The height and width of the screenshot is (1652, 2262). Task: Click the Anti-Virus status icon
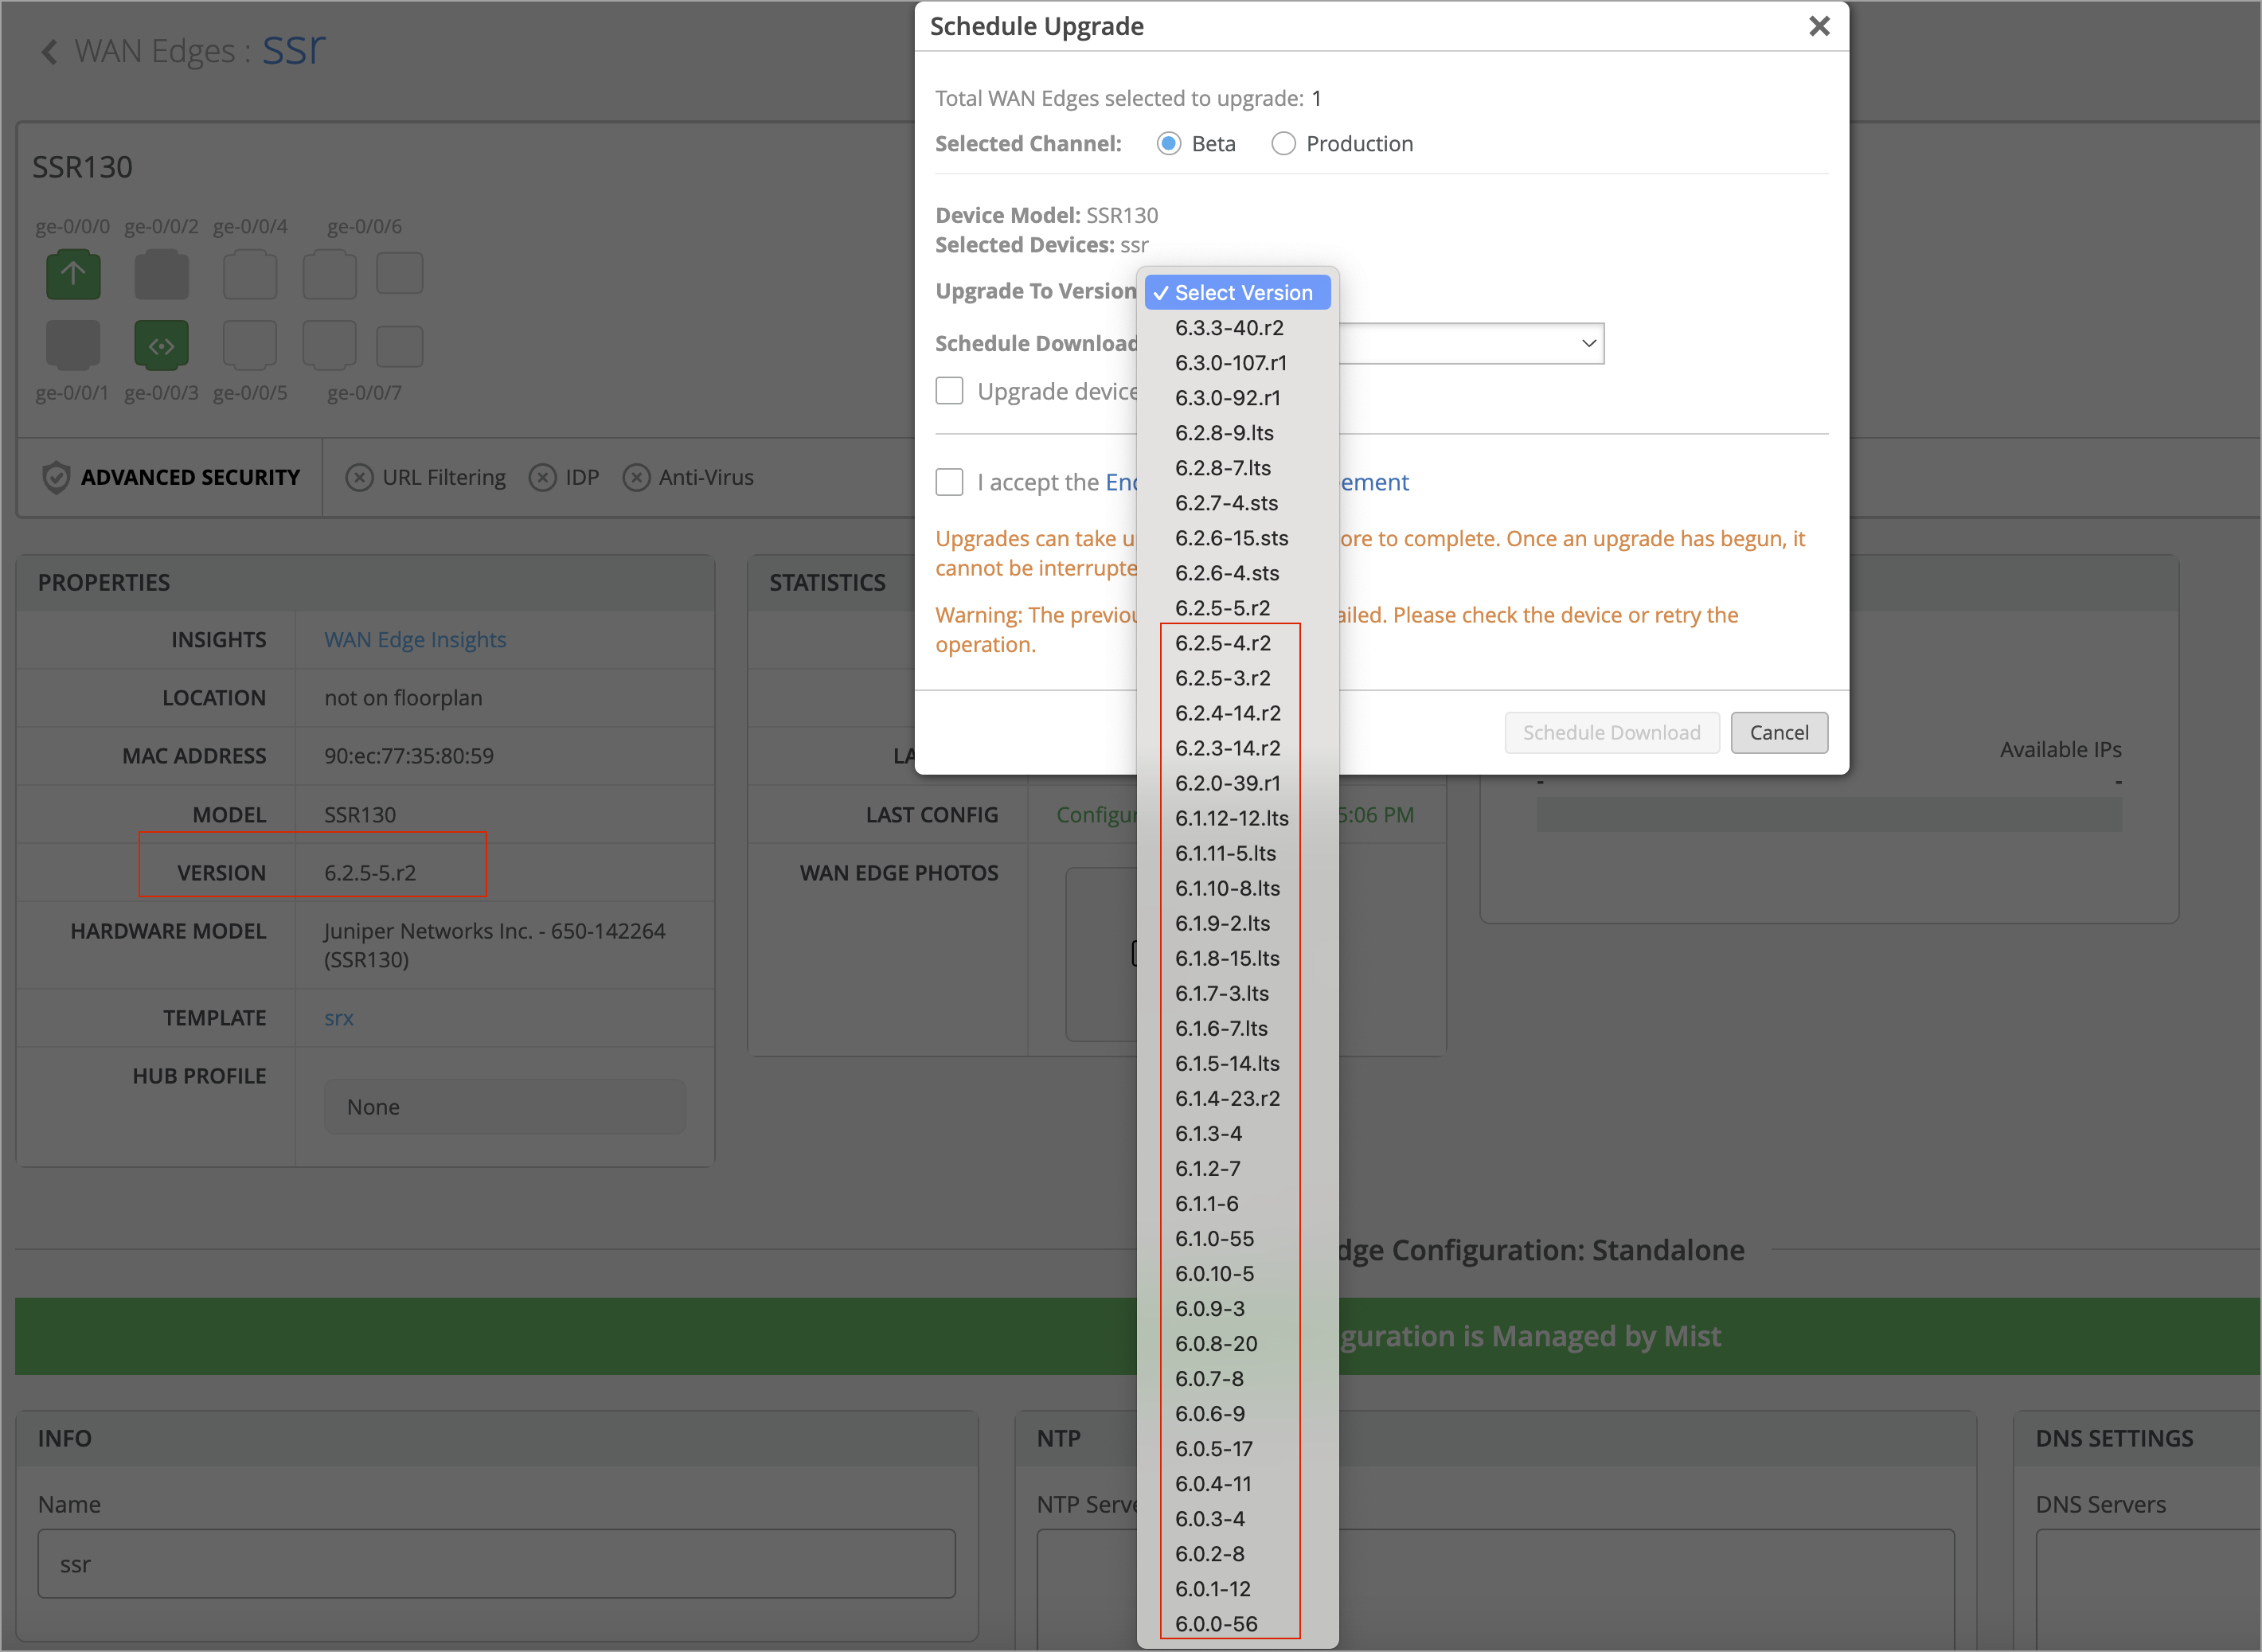636,478
